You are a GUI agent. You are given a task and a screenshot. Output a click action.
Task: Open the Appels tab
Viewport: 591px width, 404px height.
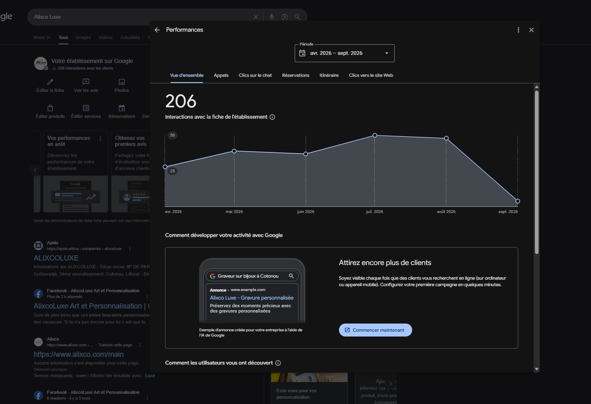tap(221, 76)
